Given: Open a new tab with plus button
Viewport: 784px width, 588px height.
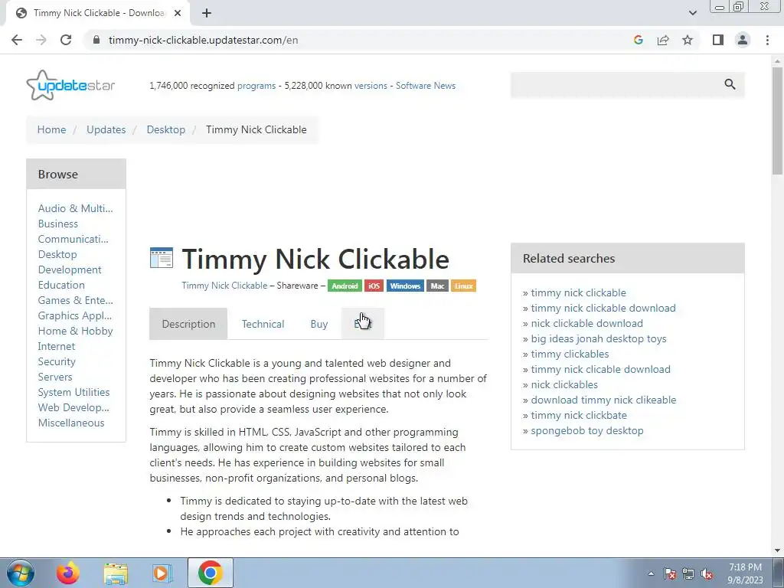Looking at the screenshot, I should tap(207, 13).
